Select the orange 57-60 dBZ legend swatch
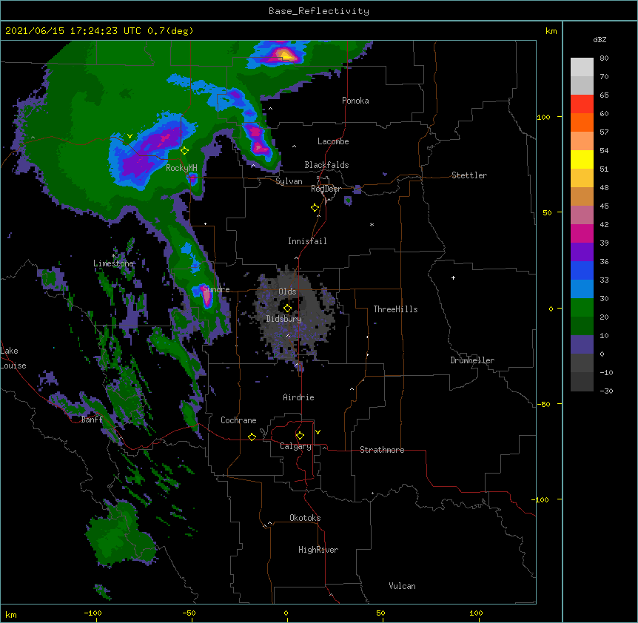The width and height of the screenshot is (638, 623). [582, 122]
